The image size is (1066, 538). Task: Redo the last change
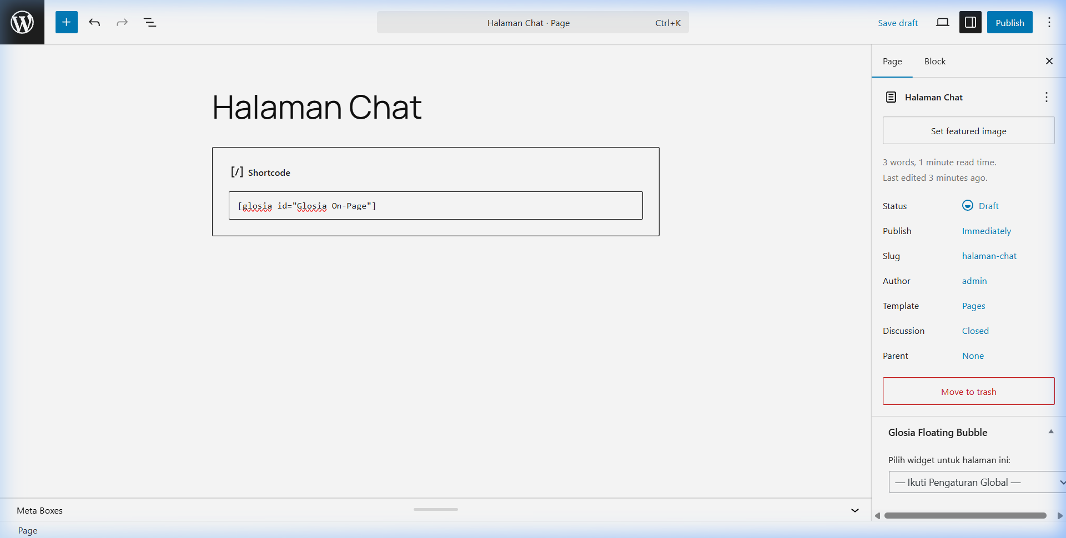[122, 22]
